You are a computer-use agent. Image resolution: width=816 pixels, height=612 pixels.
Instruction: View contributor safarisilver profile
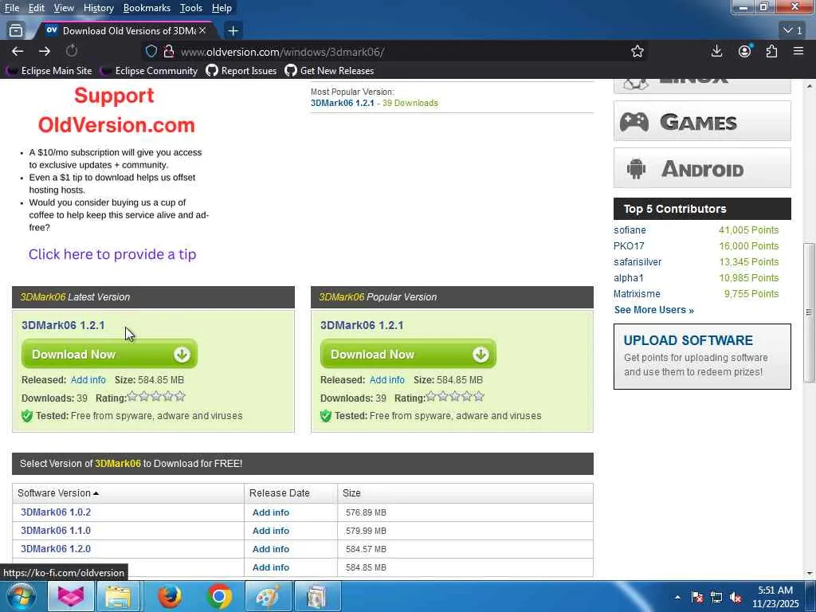point(637,261)
